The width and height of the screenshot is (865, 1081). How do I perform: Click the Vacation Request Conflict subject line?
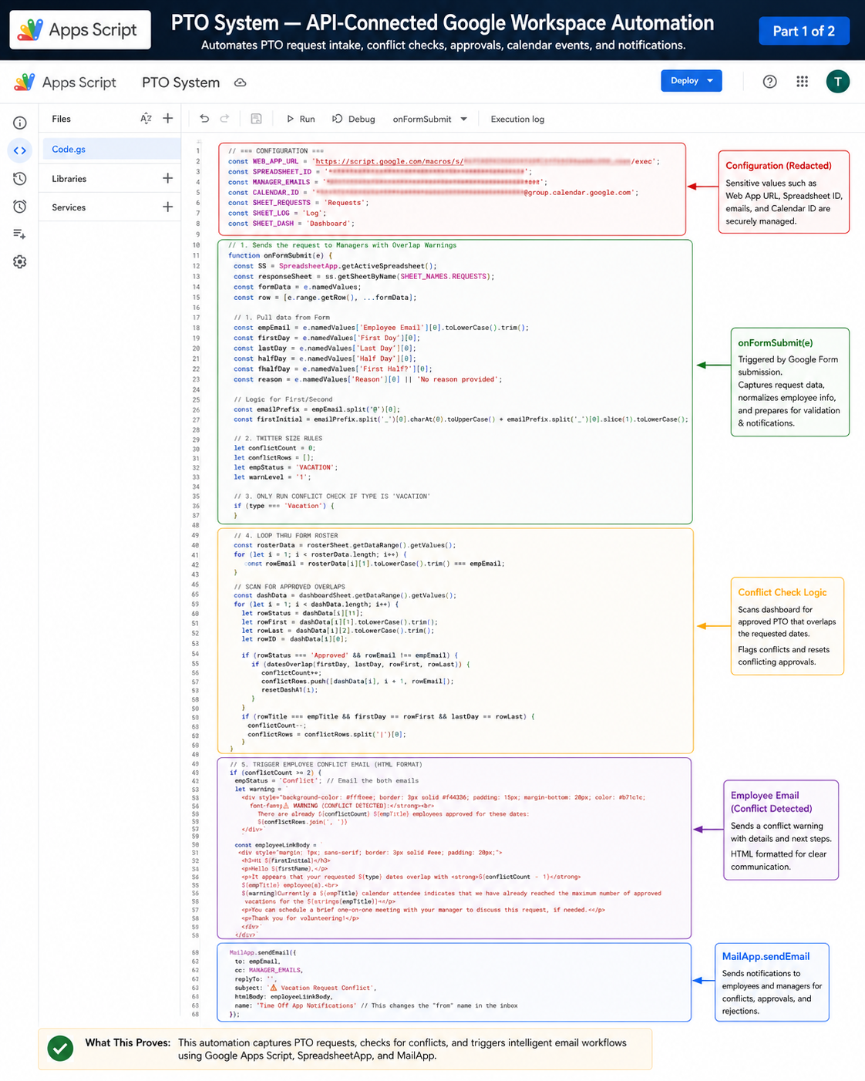click(x=305, y=988)
